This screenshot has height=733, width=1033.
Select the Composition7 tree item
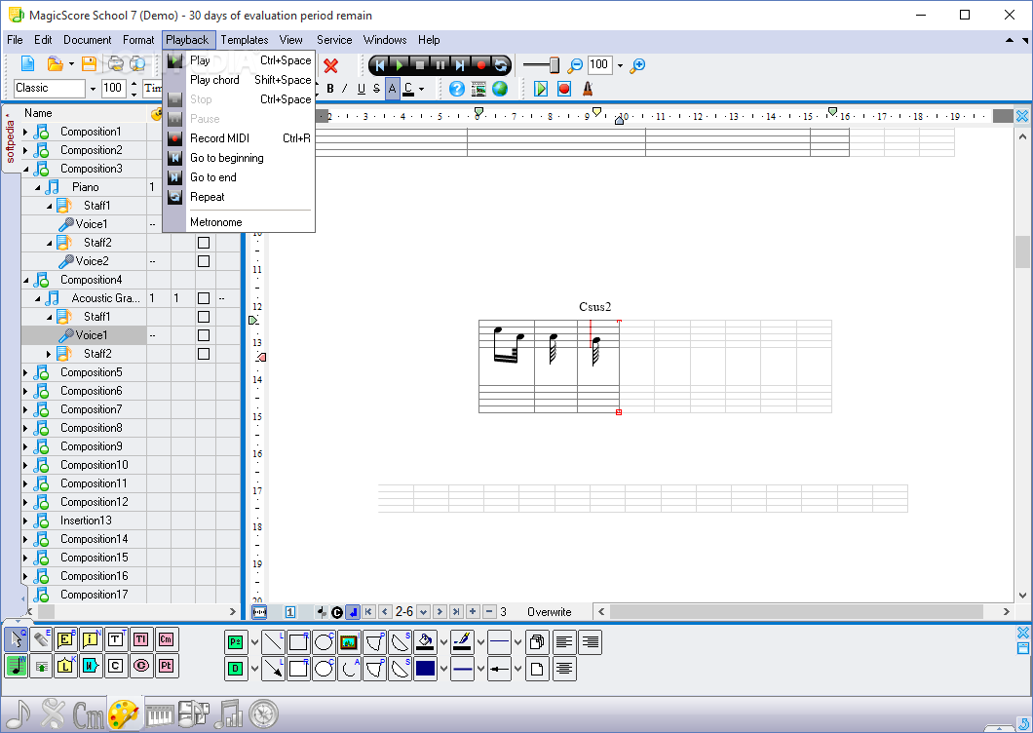(x=92, y=409)
